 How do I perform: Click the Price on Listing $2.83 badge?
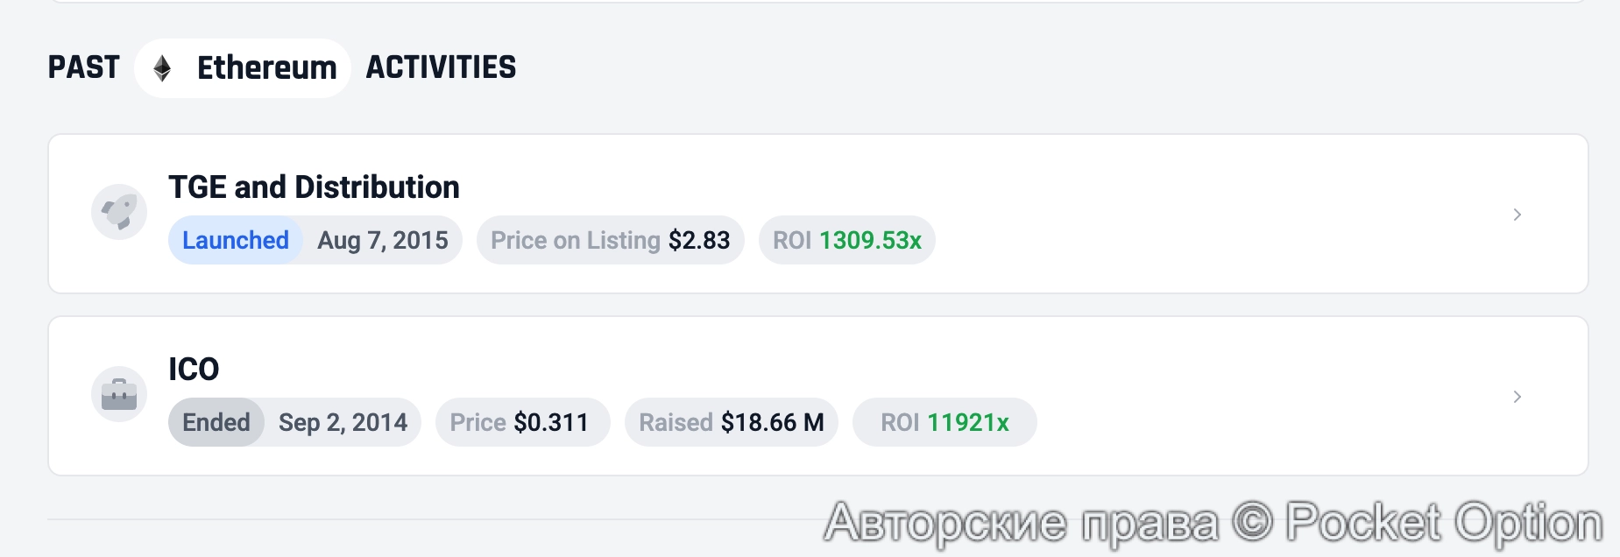[x=610, y=239]
